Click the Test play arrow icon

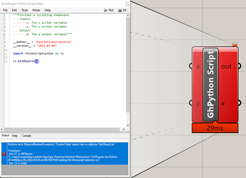(106, 10)
